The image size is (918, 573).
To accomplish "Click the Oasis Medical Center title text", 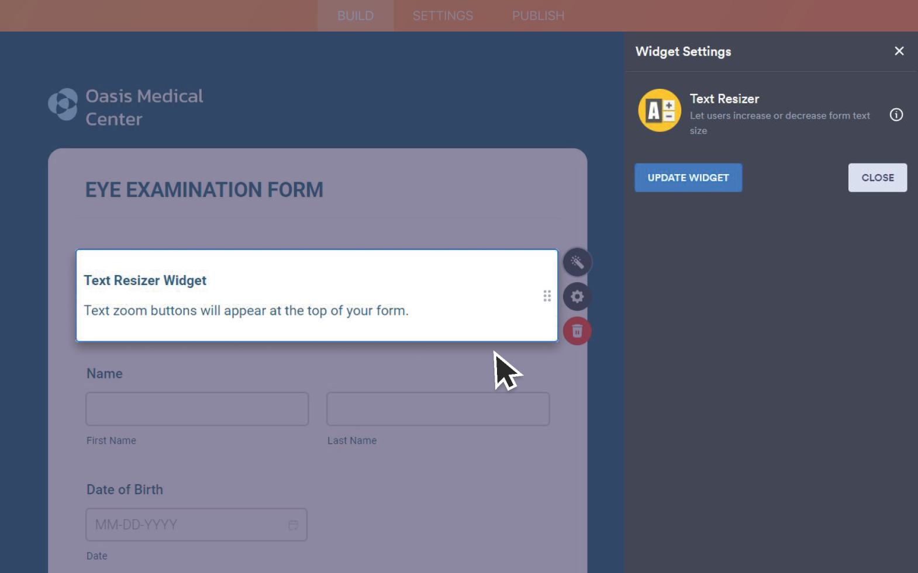I will pyautogui.click(x=144, y=107).
